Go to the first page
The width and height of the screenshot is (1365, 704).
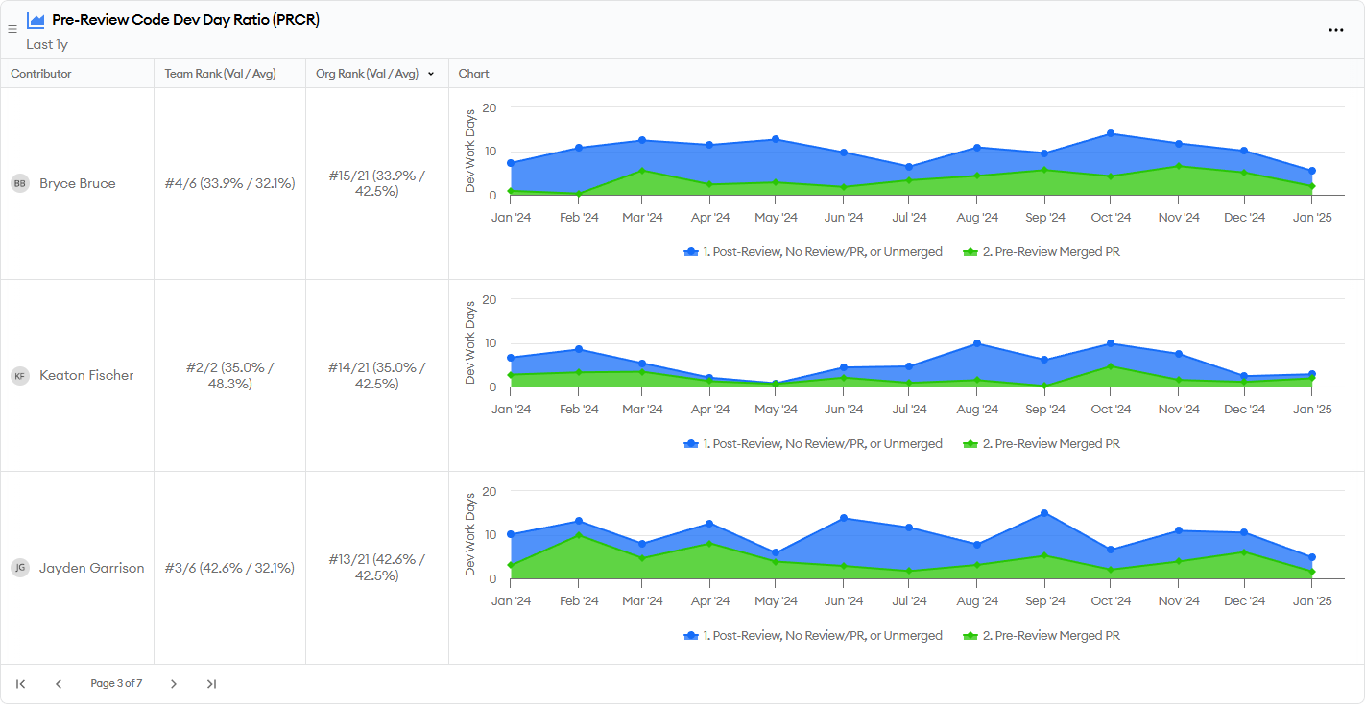(20, 684)
